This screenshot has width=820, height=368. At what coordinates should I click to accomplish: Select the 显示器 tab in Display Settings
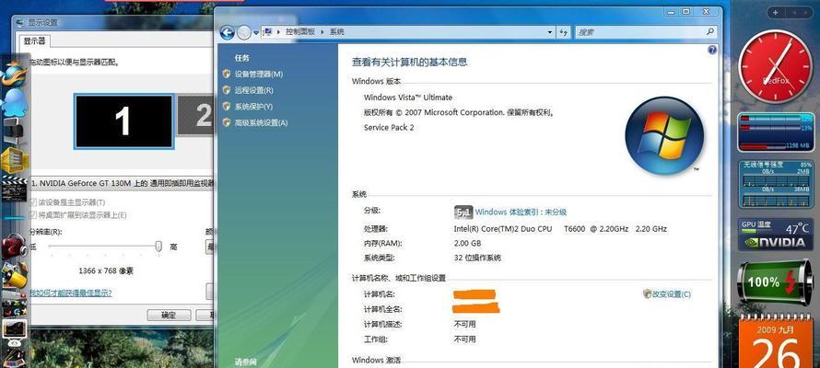tap(34, 40)
